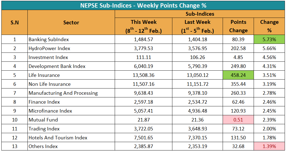Select the pink 1.39% change cell
This screenshot has height=151, width=286.
click(x=269, y=146)
